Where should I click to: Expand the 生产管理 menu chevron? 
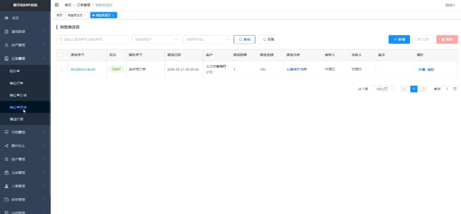point(45,159)
